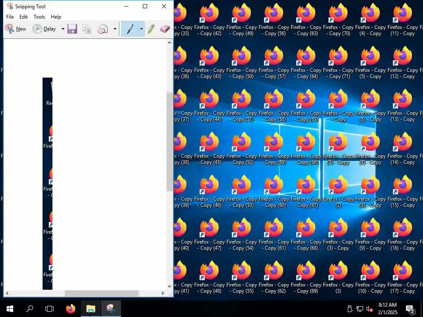
Task: Select the Firefox shortcut labeled (12) - Copy
Action: coord(402,63)
